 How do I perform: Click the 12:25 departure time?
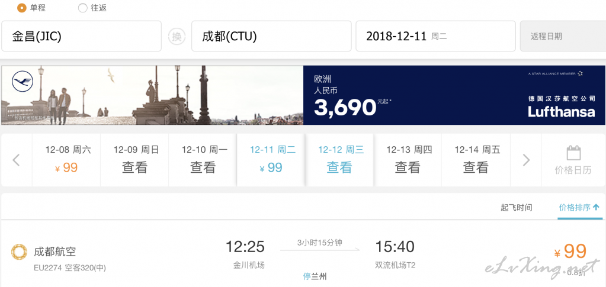point(245,246)
